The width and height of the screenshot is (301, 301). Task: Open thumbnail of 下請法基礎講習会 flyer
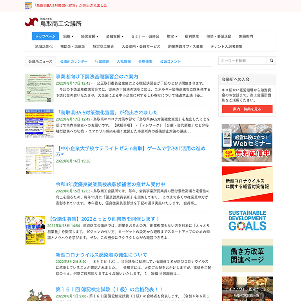(x=39, y=88)
